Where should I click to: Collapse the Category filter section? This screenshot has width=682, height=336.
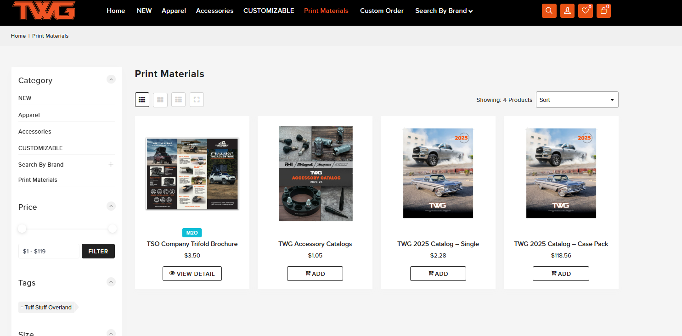pos(111,79)
